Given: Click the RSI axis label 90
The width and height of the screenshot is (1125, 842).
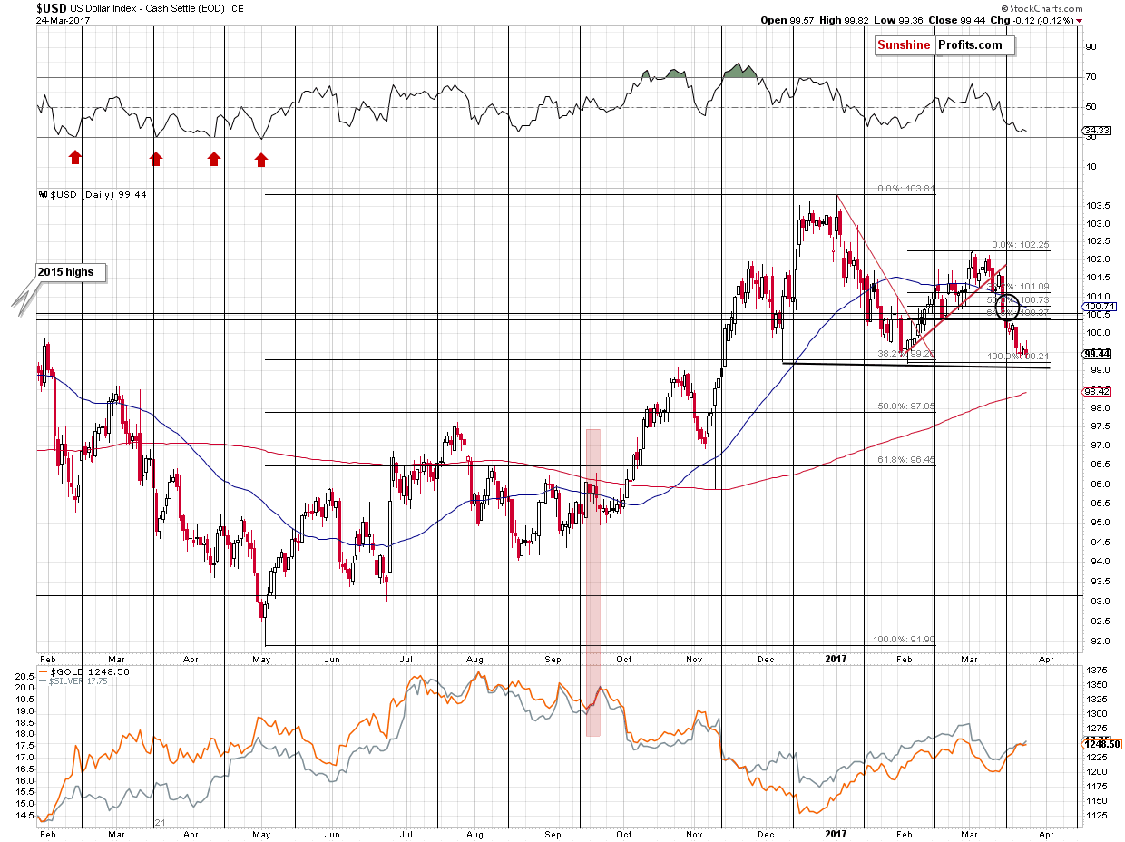Looking at the screenshot, I should coord(1092,47).
